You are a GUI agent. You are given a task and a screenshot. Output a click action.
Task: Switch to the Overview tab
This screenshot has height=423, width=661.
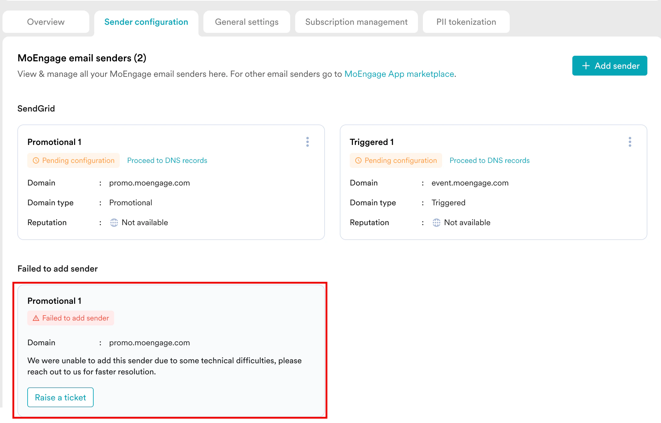click(x=46, y=22)
